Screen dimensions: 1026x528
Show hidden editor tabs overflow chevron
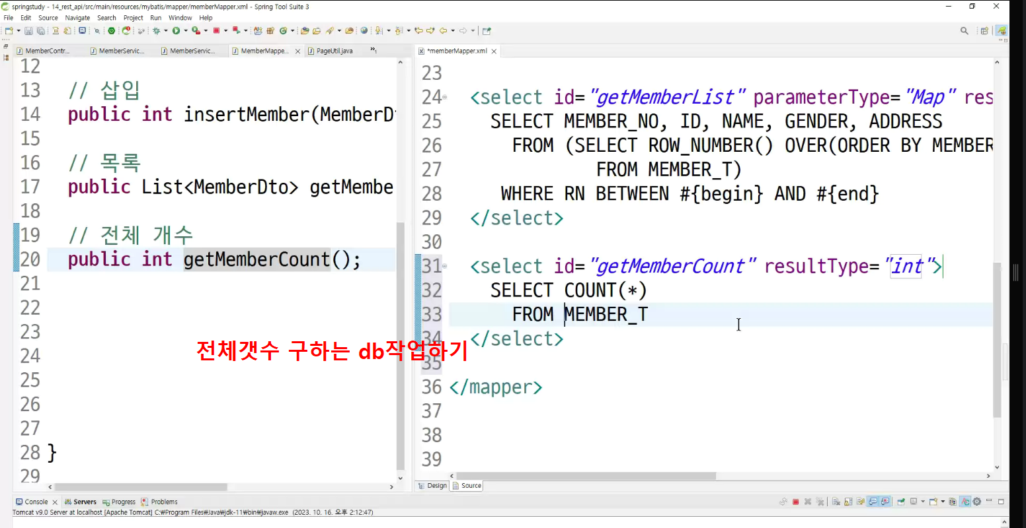pyautogui.click(x=374, y=50)
